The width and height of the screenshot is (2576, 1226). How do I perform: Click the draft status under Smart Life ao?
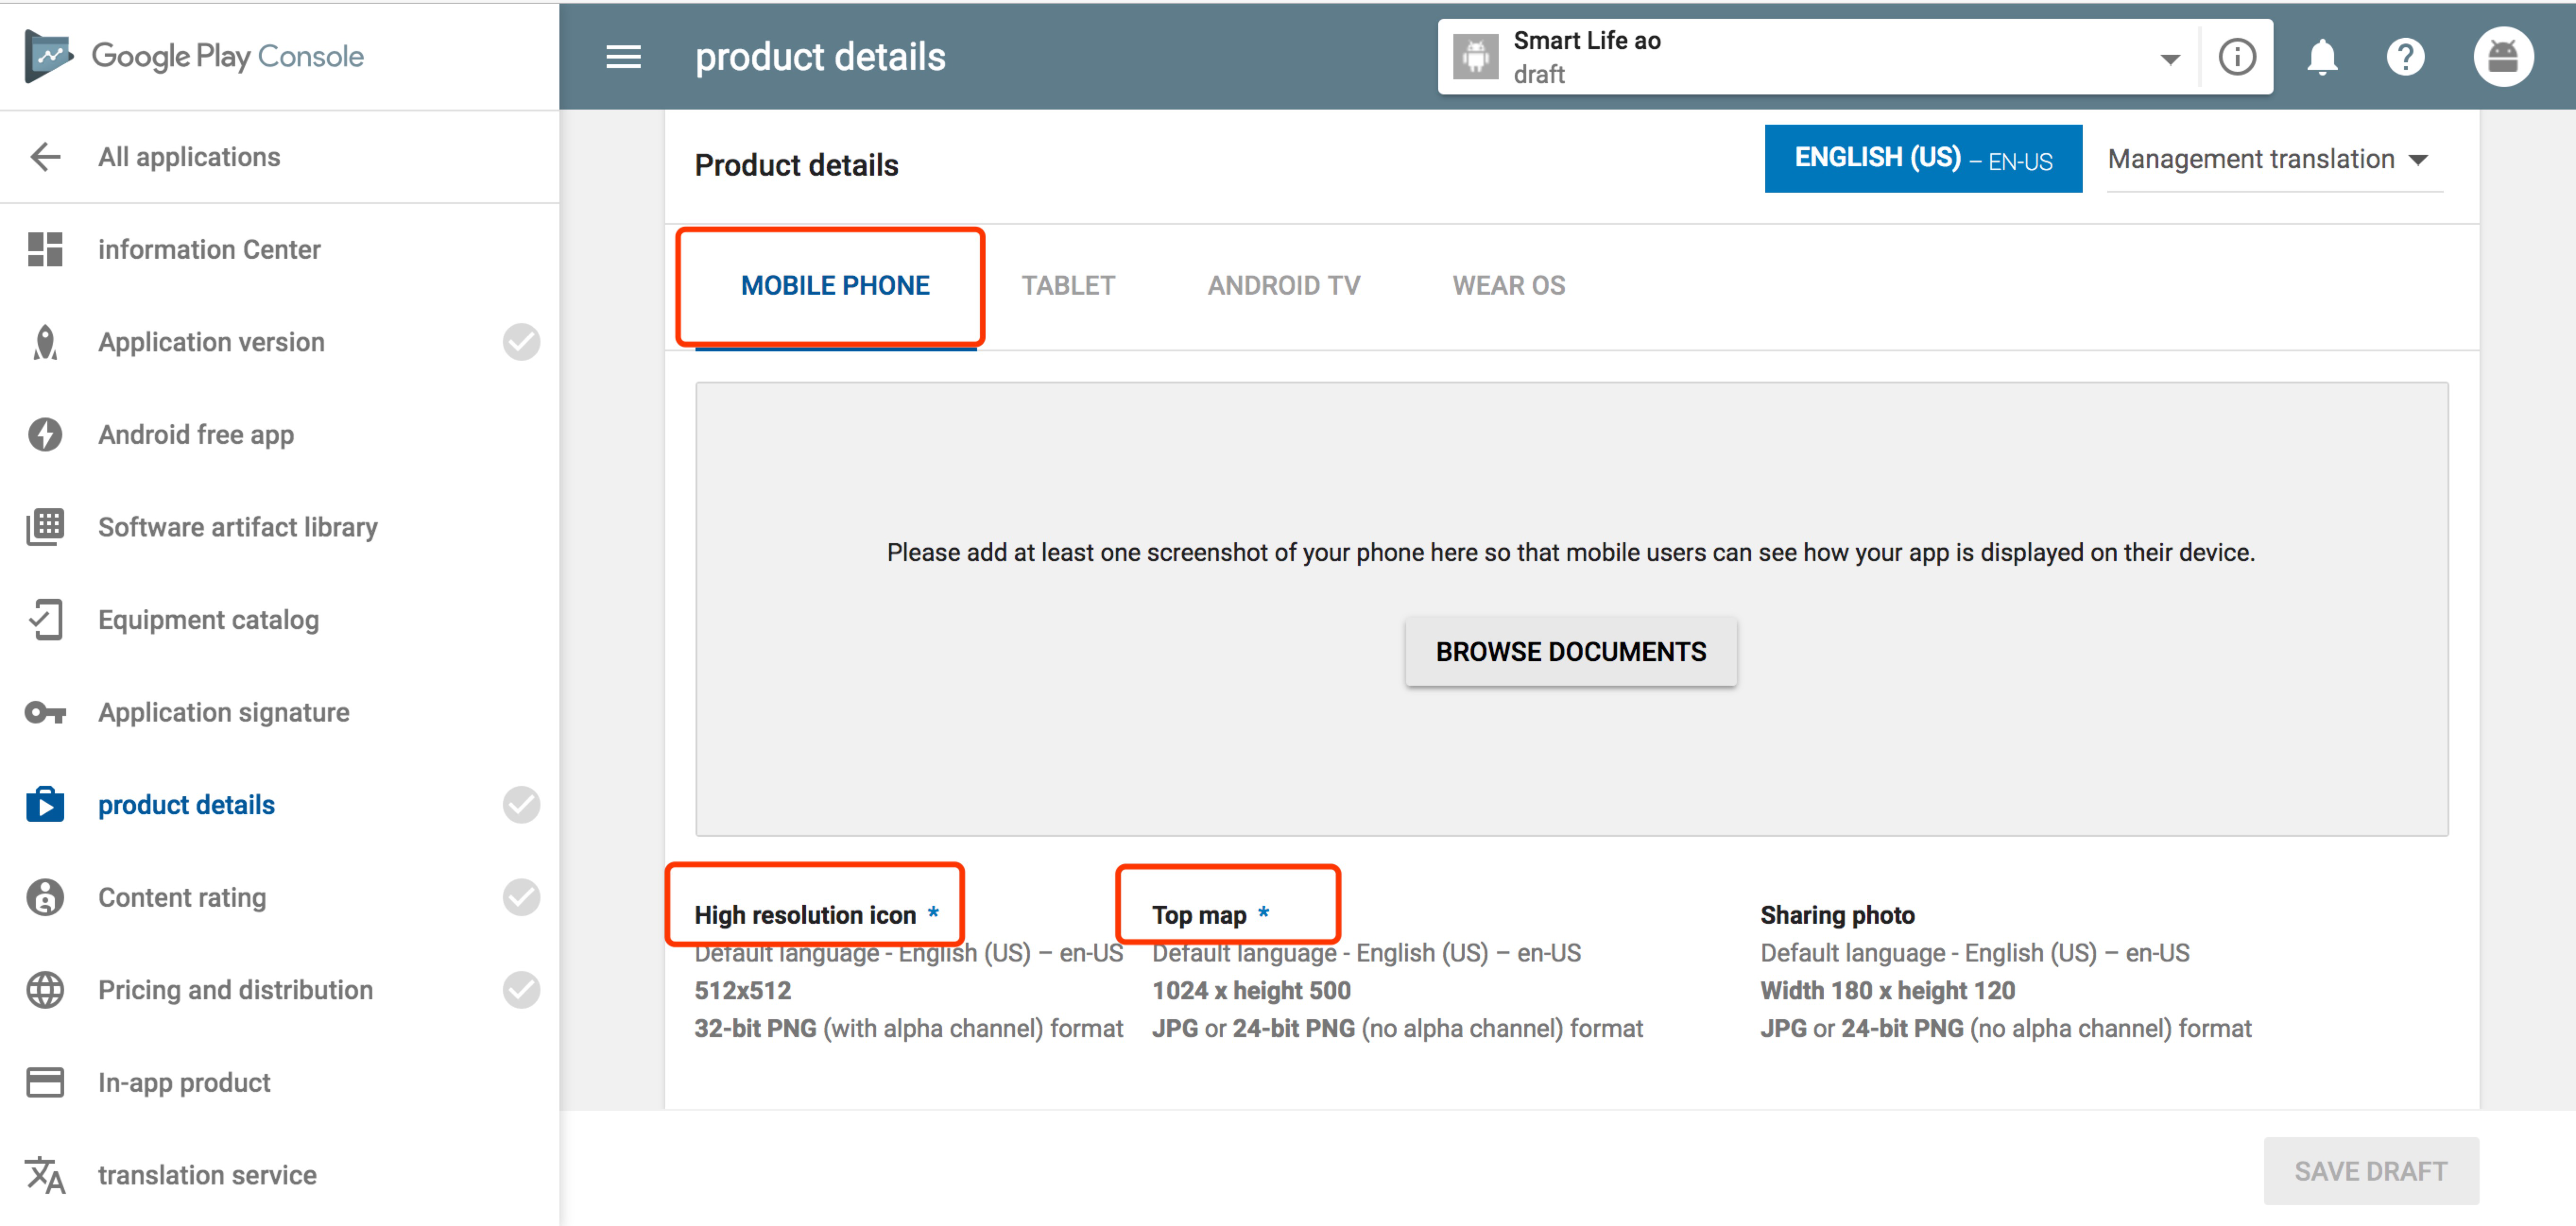(1538, 75)
